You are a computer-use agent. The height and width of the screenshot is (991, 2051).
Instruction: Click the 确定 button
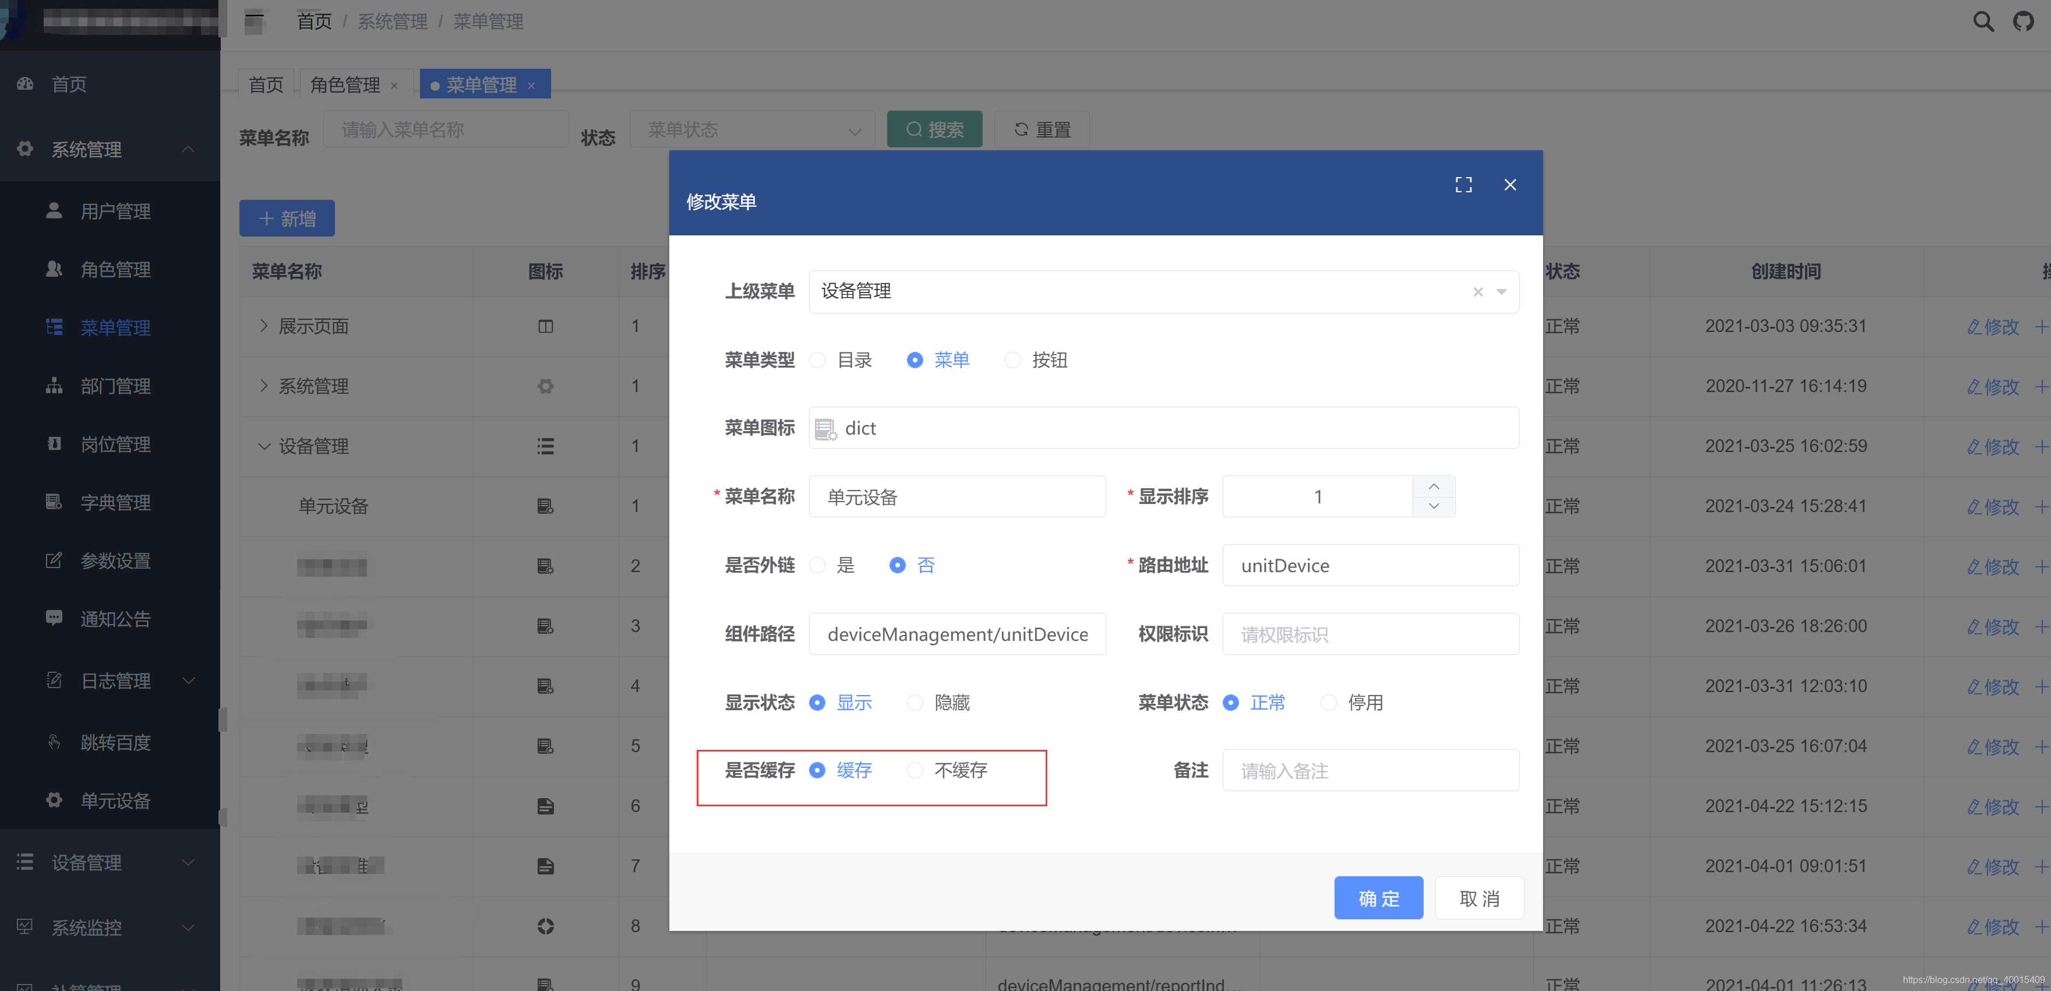coord(1378,898)
